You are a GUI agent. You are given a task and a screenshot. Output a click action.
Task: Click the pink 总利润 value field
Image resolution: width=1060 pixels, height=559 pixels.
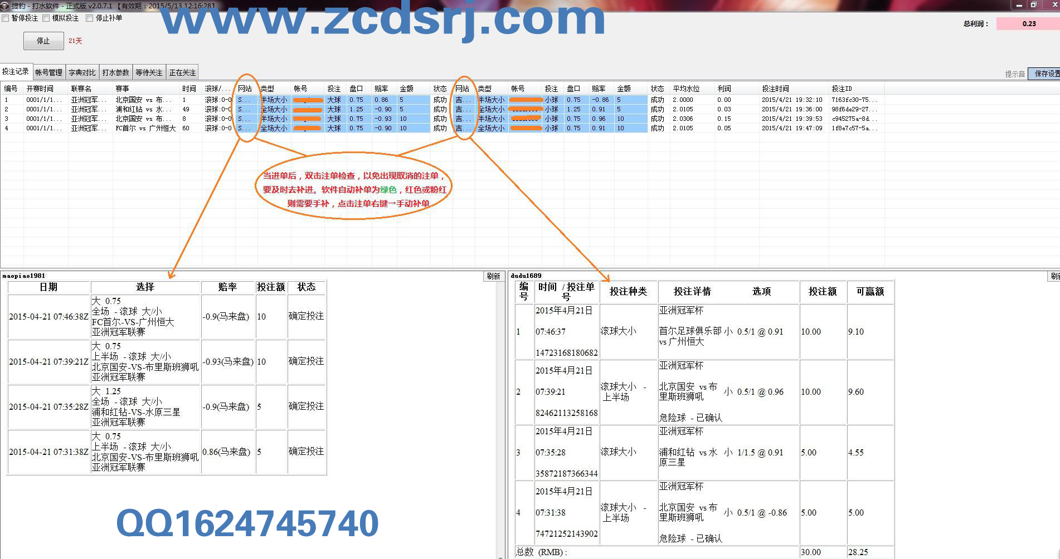(x=1028, y=24)
